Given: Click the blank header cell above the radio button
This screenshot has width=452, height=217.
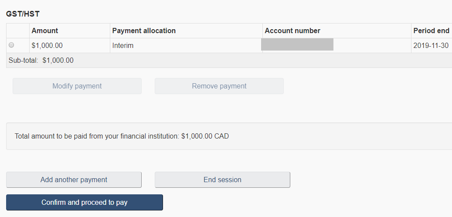Looking at the screenshot, I should tap(18, 31).
